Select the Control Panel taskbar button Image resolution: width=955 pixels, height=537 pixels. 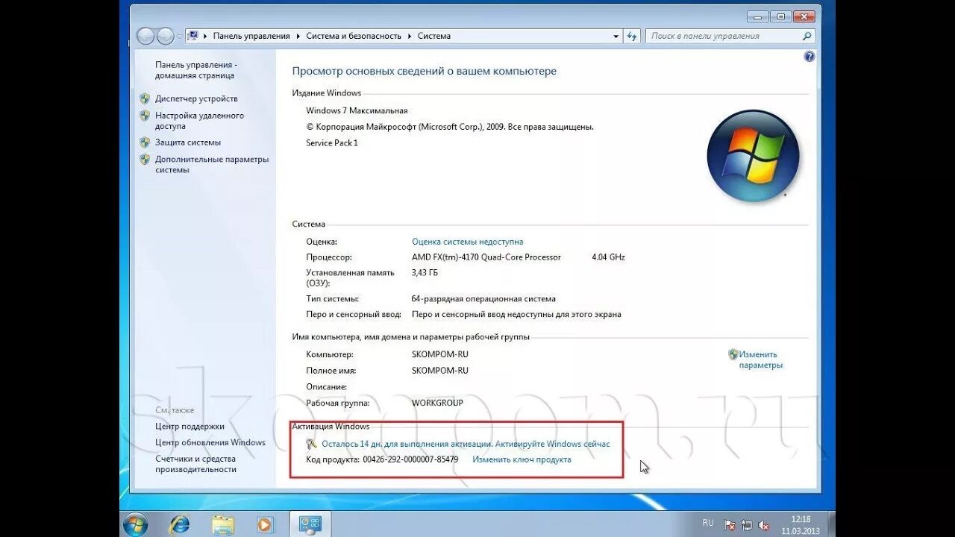click(x=310, y=524)
